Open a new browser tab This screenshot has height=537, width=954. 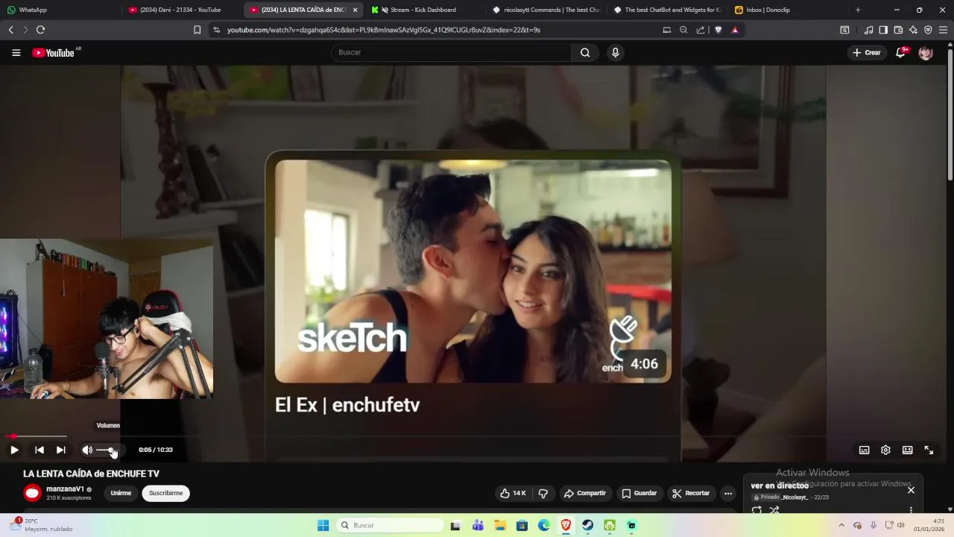coord(858,10)
